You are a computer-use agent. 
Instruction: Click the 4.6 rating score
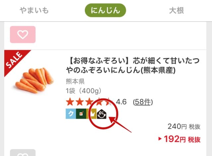(x=121, y=102)
